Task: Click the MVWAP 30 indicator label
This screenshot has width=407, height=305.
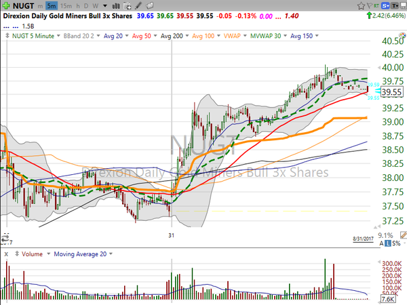Action: 265,36
